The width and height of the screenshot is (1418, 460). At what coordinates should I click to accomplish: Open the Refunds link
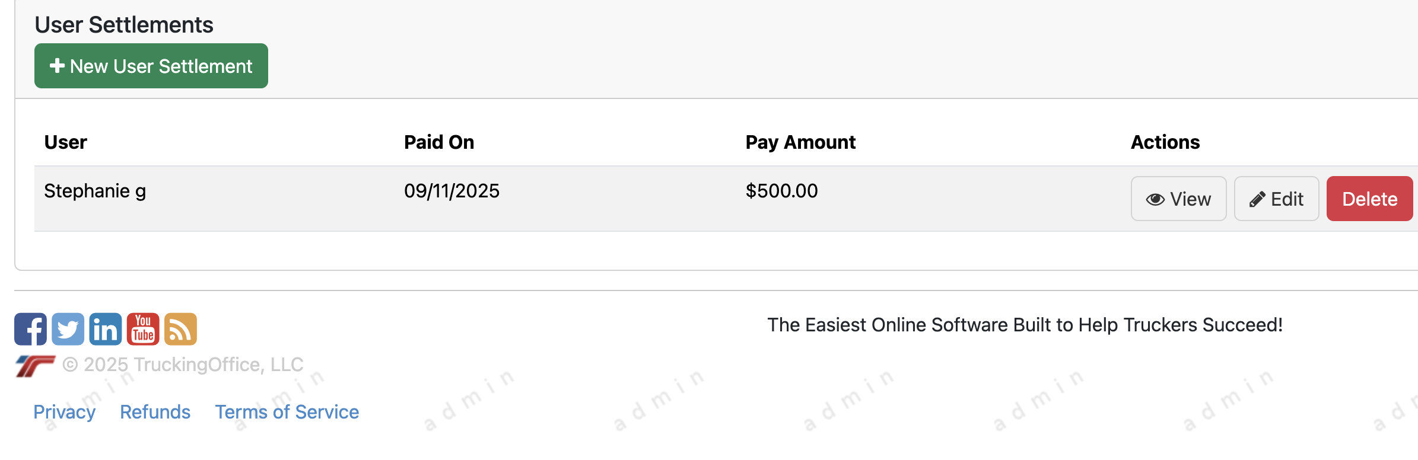155,412
